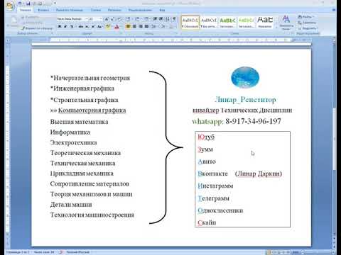This screenshot has height=255, width=341.
Task: Align text to the right
Action: click(x=141, y=26)
